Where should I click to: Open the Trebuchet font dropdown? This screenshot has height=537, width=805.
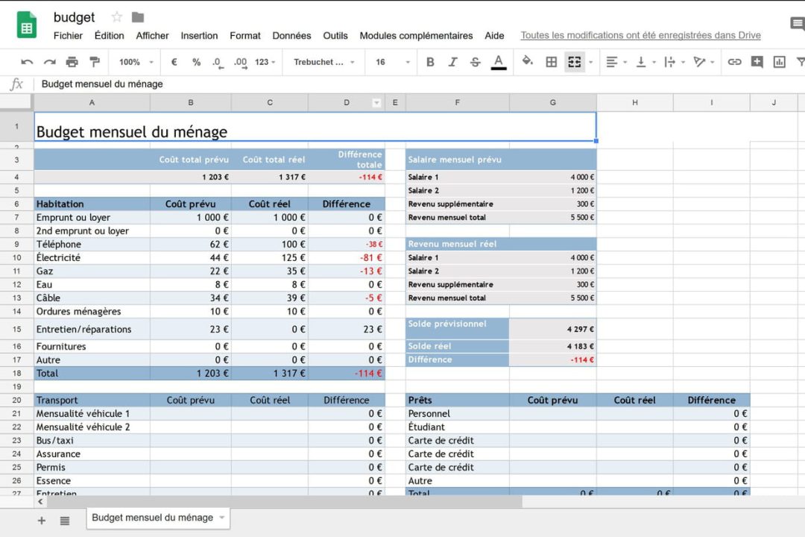[324, 62]
